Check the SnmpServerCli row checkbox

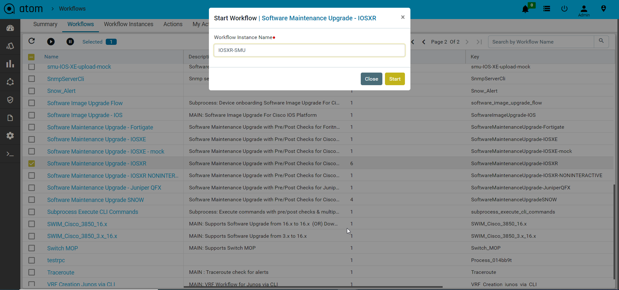coord(32,79)
